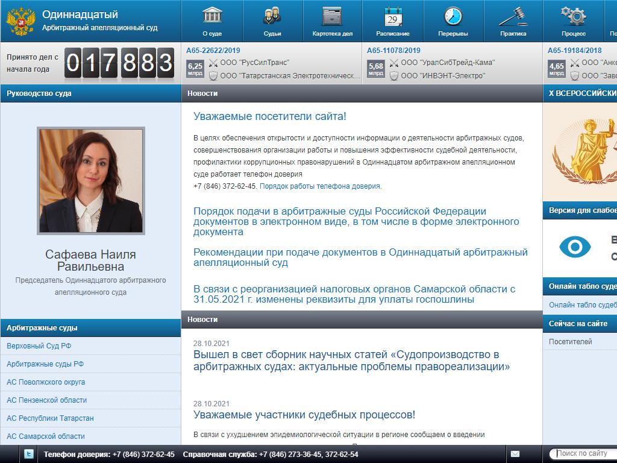
Task: Toggle the visually impaired version eye icon
Action: pyautogui.click(x=575, y=247)
